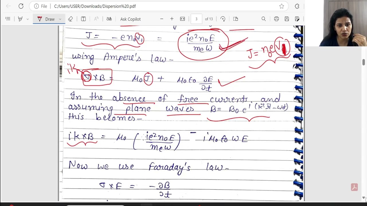Screen dimensions: 367x206
Task: Click the Rotate page icon
Action: pos(223,19)
